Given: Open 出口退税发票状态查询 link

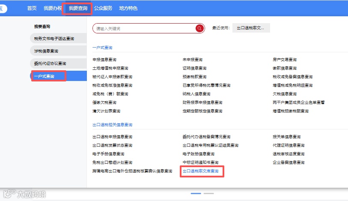Looking at the screenshot, I should pyautogui.click(x=112, y=145).
